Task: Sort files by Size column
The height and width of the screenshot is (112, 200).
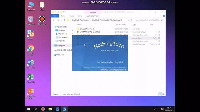Action: (x=152, y=25)
